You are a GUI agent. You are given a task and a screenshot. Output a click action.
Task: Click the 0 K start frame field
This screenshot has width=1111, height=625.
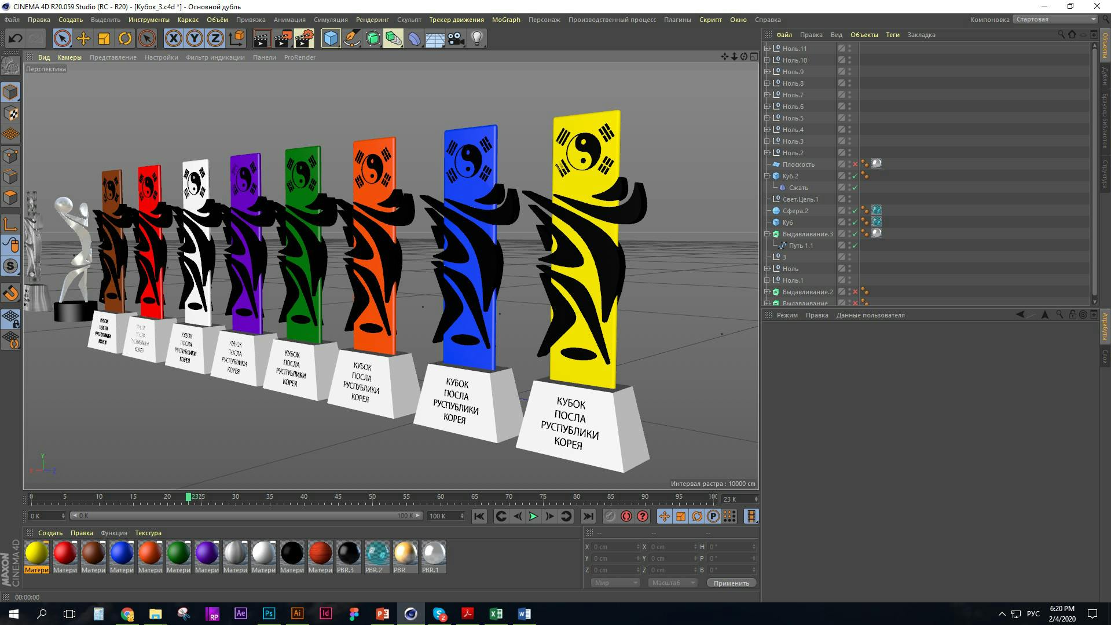(47, 516)
